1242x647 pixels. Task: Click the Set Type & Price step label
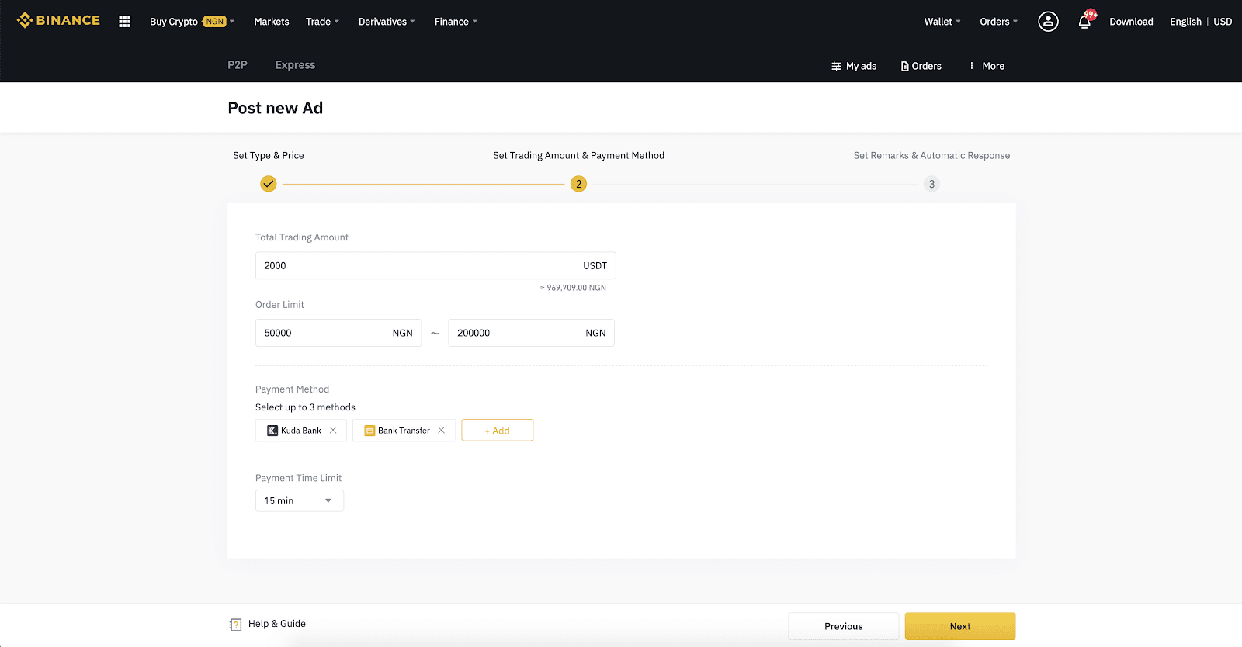[269, 156]
